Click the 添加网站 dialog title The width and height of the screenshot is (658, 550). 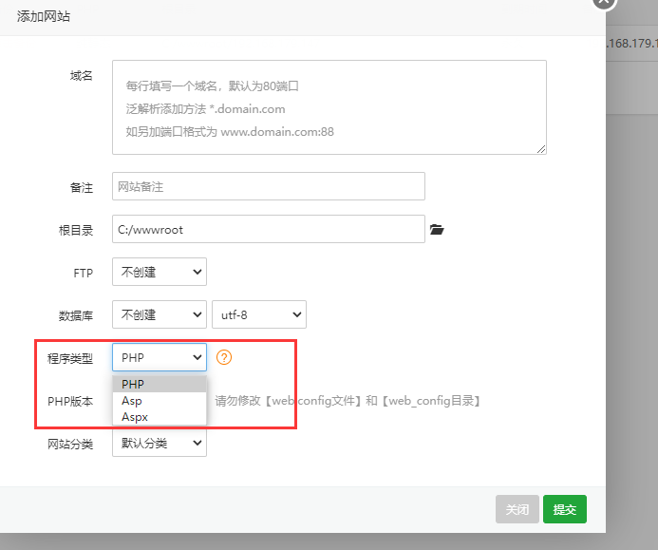tap(44, 16)
